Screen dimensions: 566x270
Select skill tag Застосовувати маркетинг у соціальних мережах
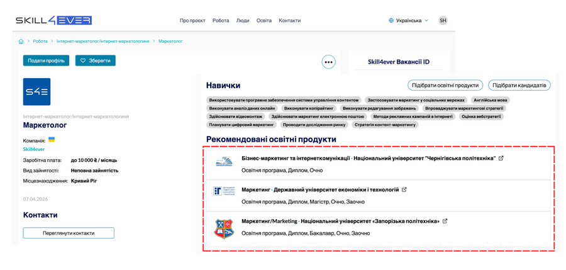tap(417, 100)
